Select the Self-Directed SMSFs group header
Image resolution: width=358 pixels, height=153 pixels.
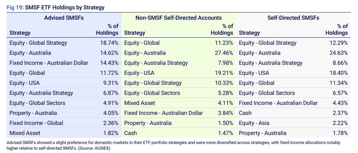[x=293, y=18]
